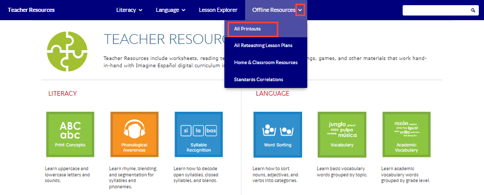Open the Print Concepts tile
The height and width of the screenshot is (195, 484).
[70, 134]
